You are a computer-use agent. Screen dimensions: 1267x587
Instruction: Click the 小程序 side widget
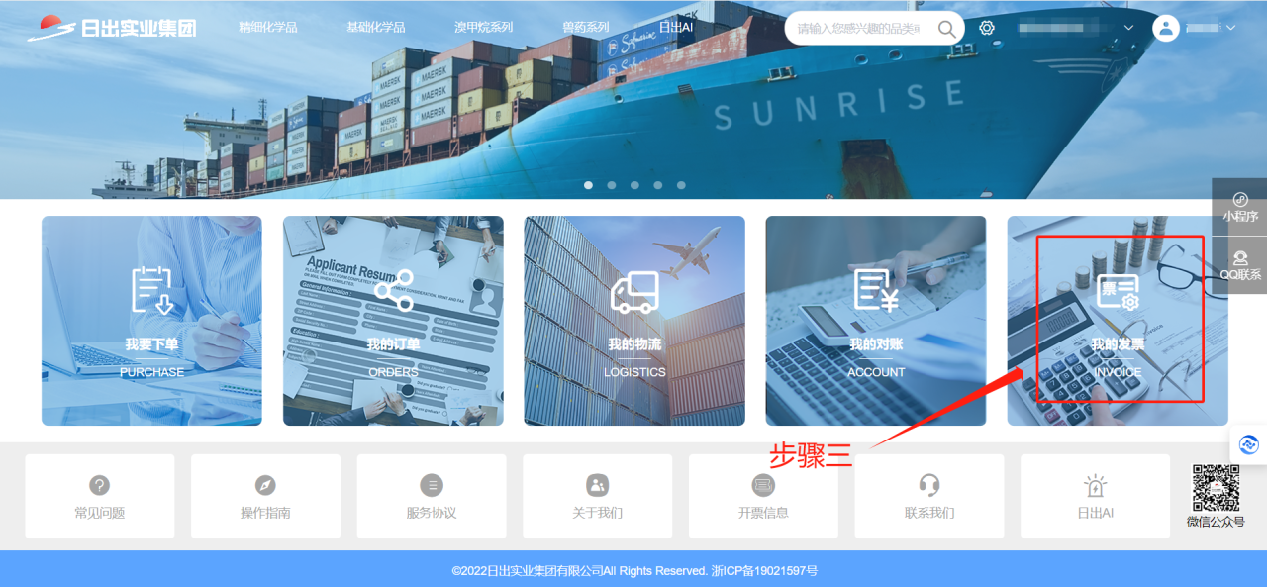tap(1239, 207)
